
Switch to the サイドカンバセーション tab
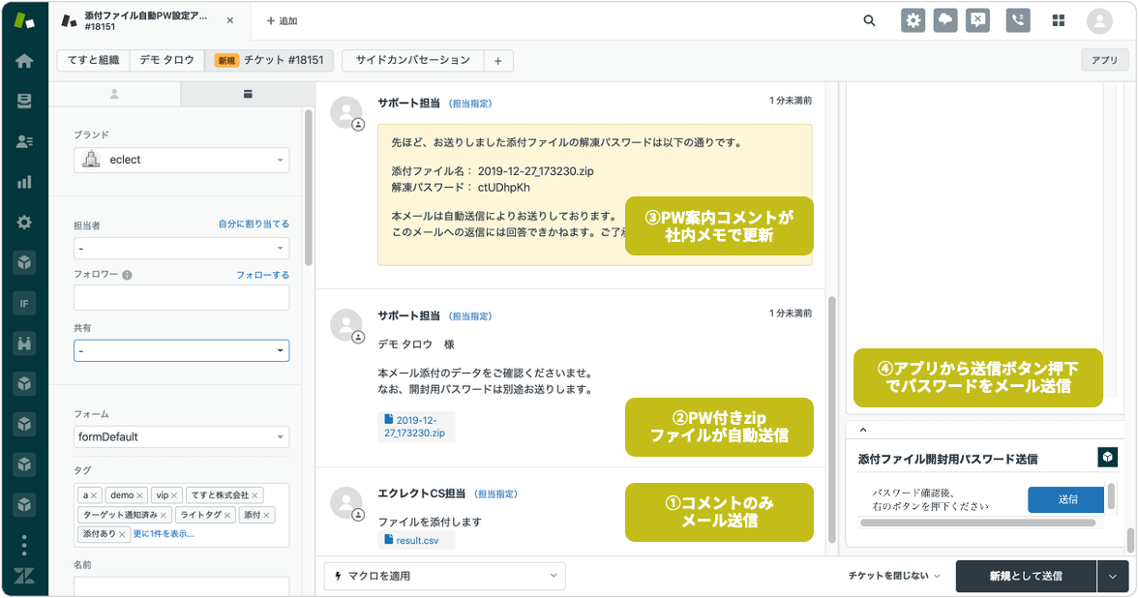412,60
